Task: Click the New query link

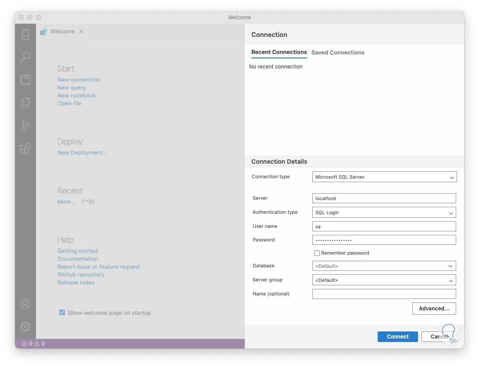Action: click(71, 88)
